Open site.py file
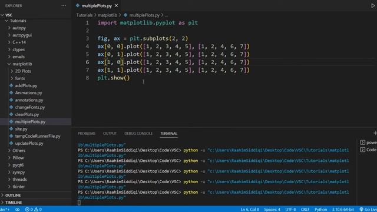Viewport: 377px width, 212px height. 21,129
